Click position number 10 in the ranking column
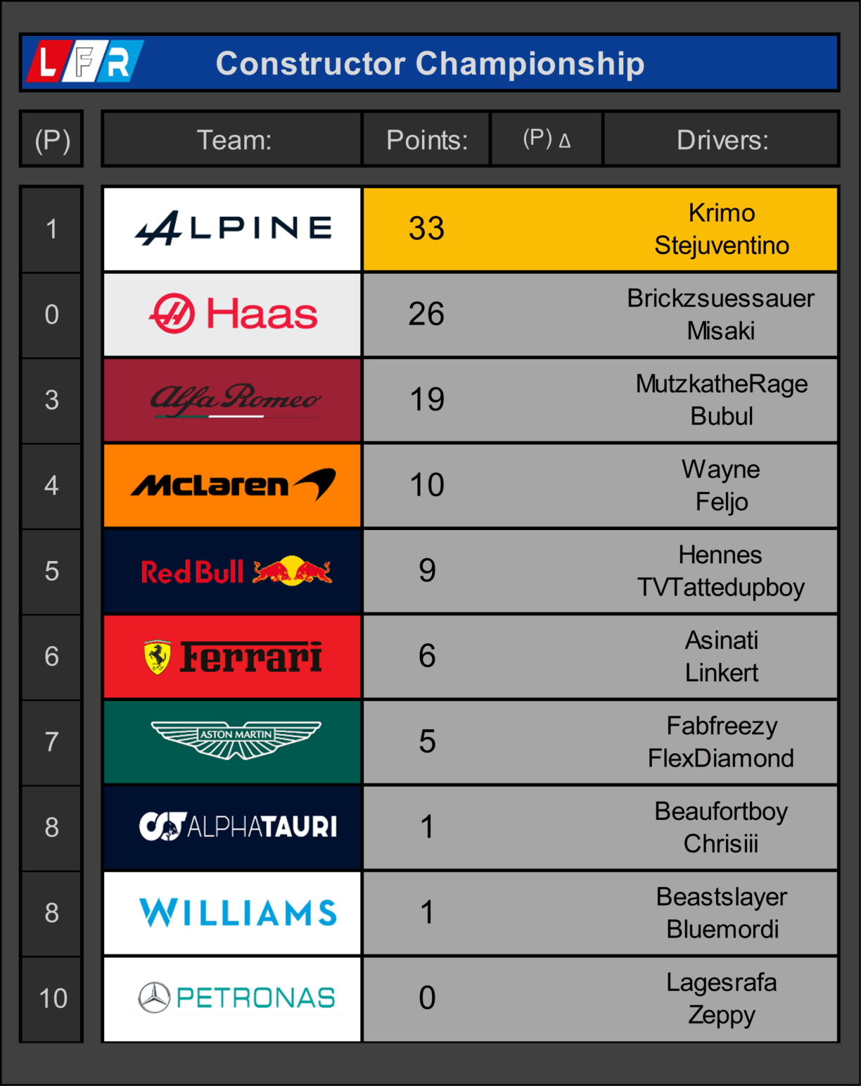 [53, 998]
